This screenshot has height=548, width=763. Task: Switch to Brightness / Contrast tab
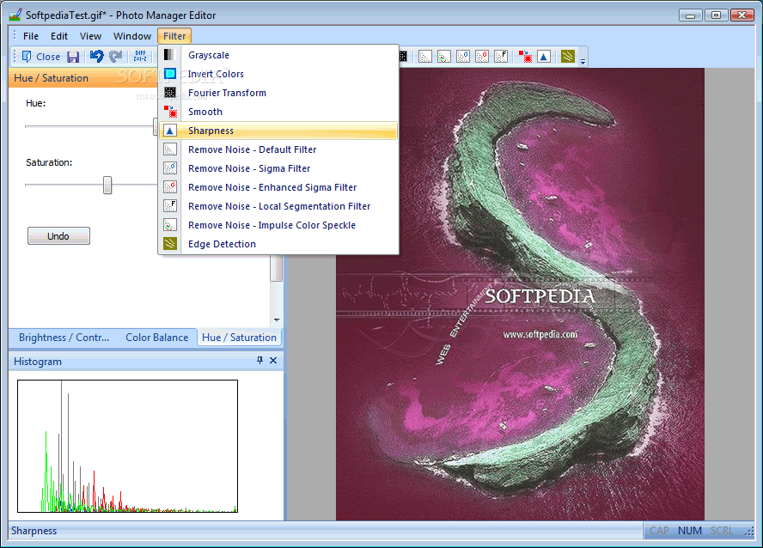64,338
